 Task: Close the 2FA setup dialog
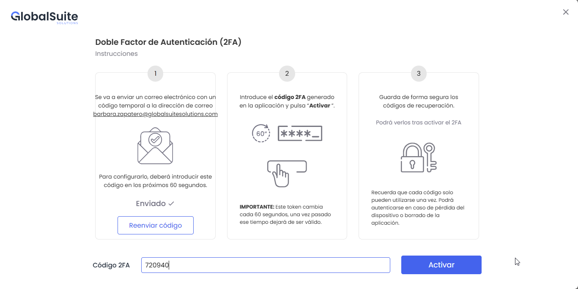pos(566,12)
